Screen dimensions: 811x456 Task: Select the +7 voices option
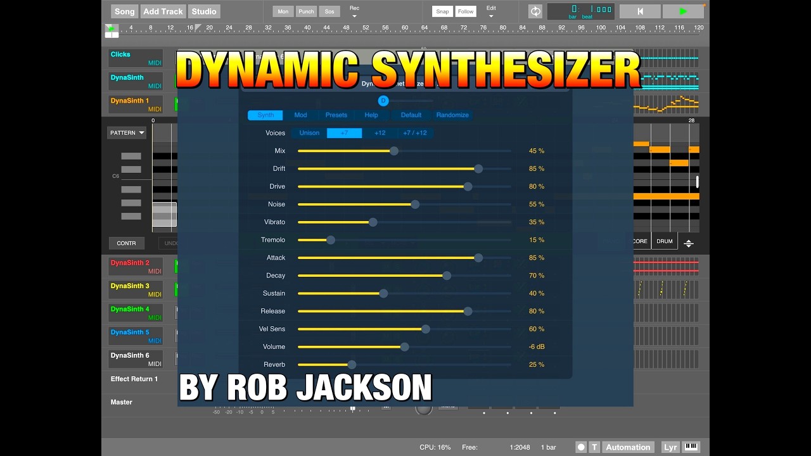click(345, 133)
